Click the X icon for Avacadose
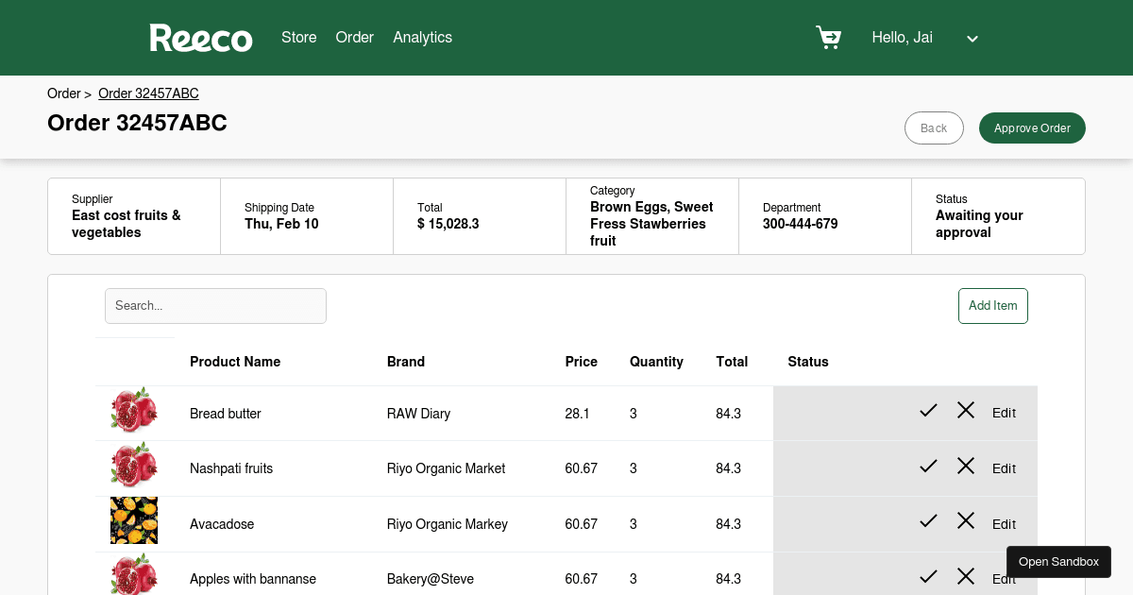This screenshot has height=595, width=1133. (966, 520)
